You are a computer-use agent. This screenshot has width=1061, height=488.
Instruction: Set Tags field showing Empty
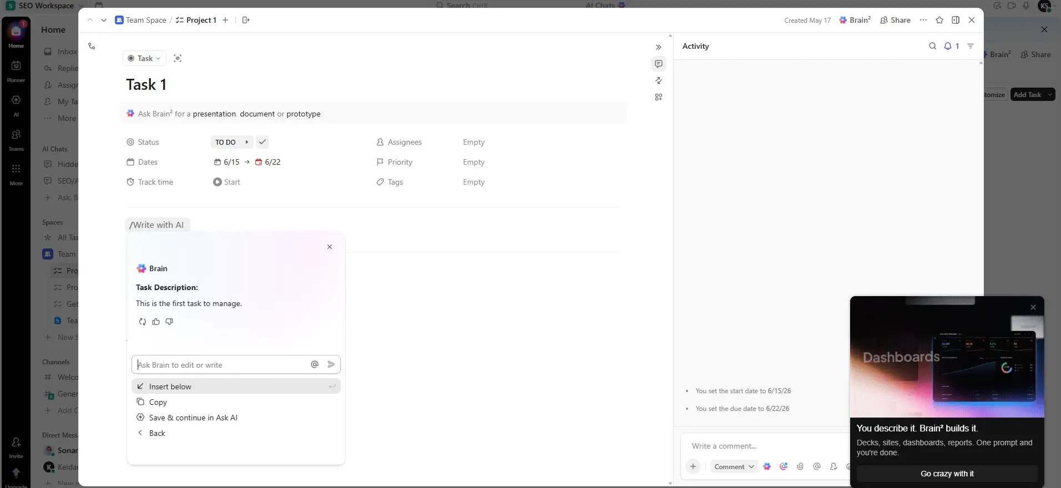(474, 182)
